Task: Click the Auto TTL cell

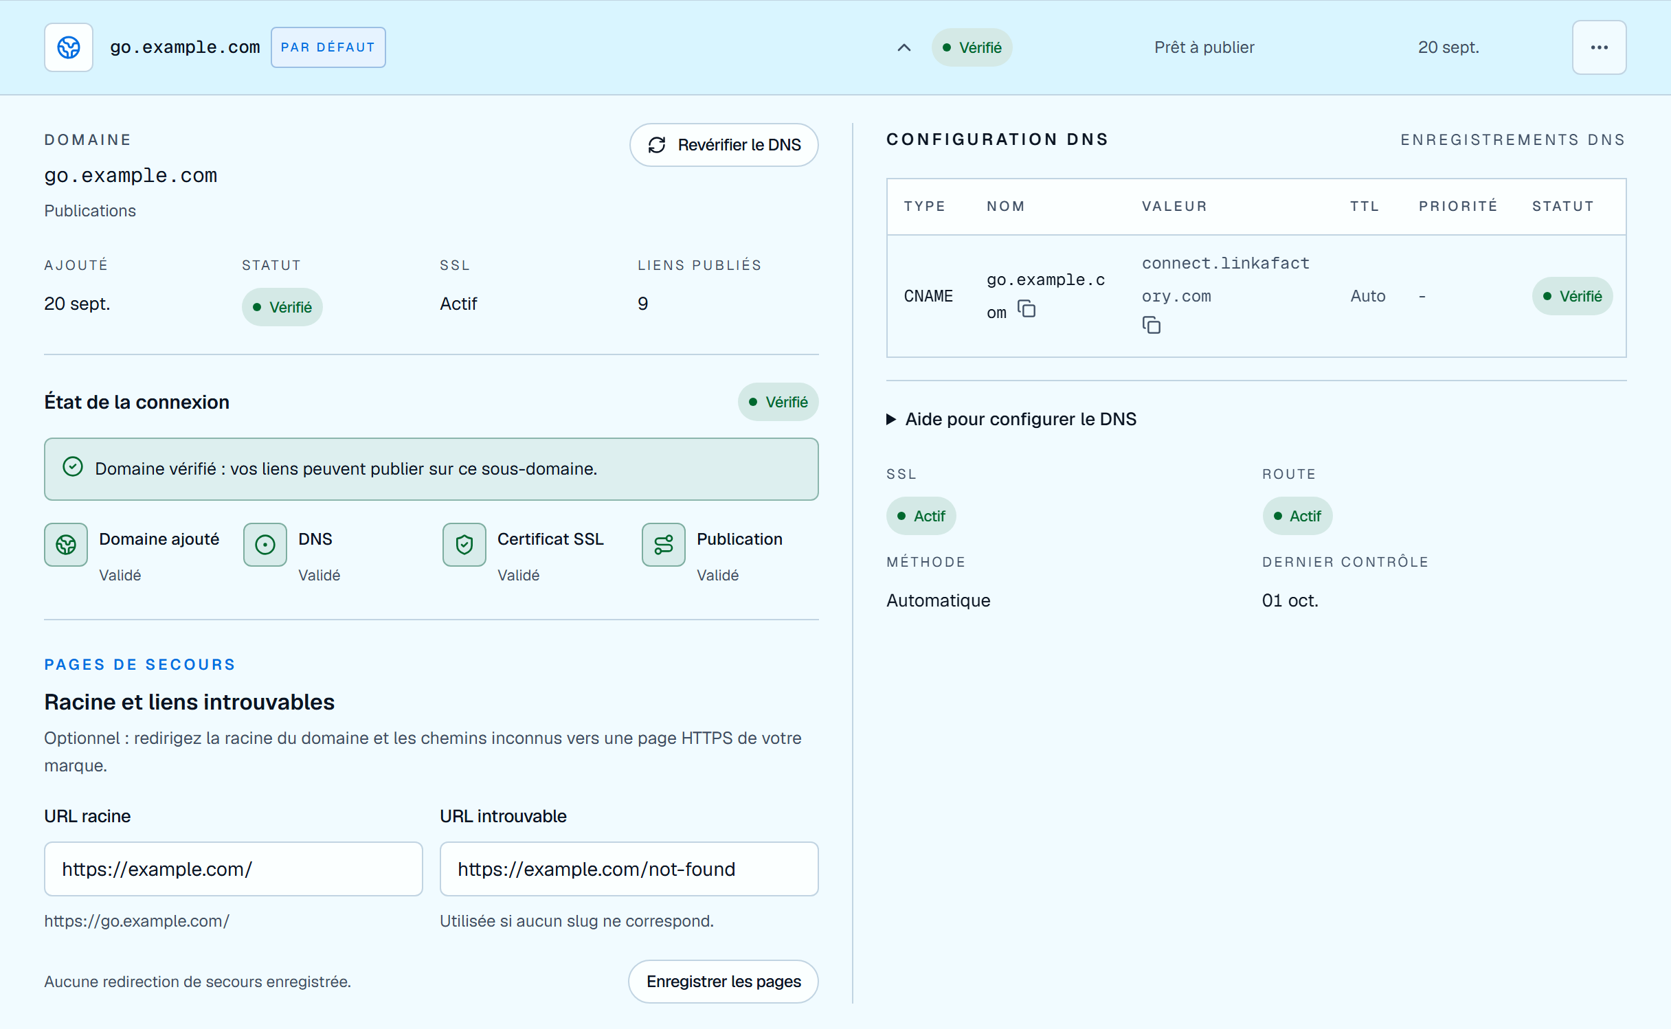Action: point(1368,296)
